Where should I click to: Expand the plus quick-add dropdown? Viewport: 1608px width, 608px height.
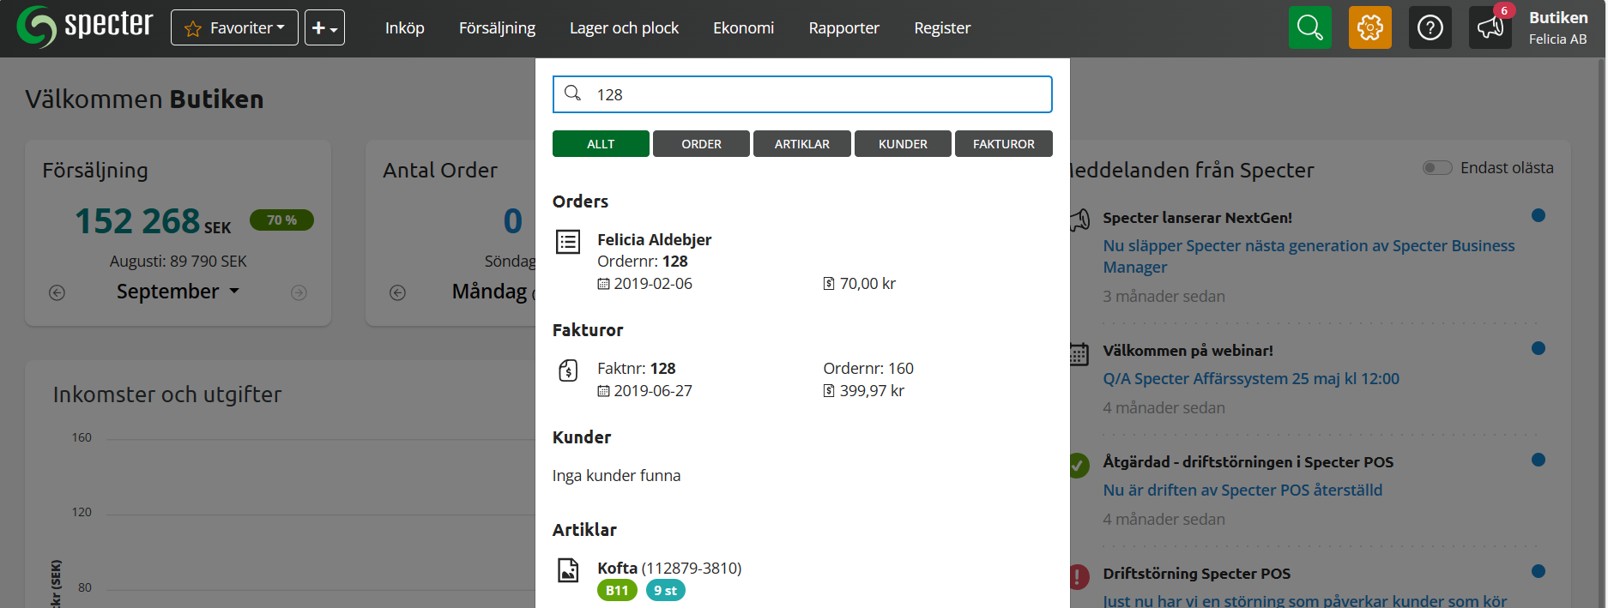324,27
